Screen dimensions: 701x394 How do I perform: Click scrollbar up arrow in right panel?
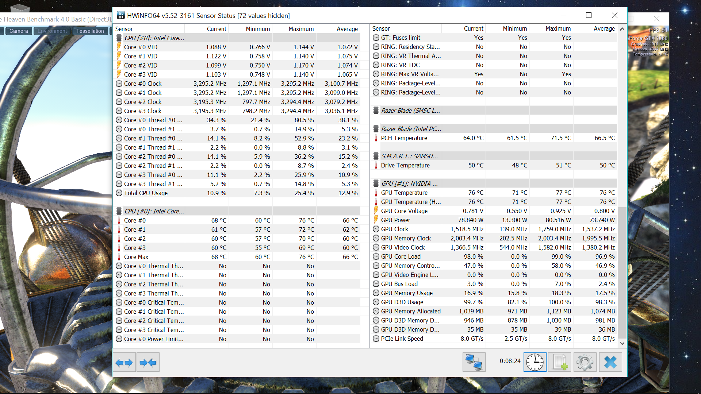[x=622, y=29]
